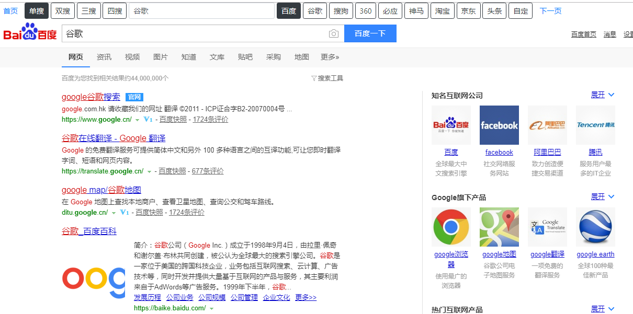The image size is (633, 314).
Task: Click the Tencent company logo thumbnail
Action: coord(595,125)
